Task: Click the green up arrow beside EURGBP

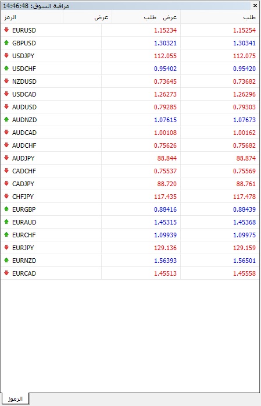Action: (6, 209)
